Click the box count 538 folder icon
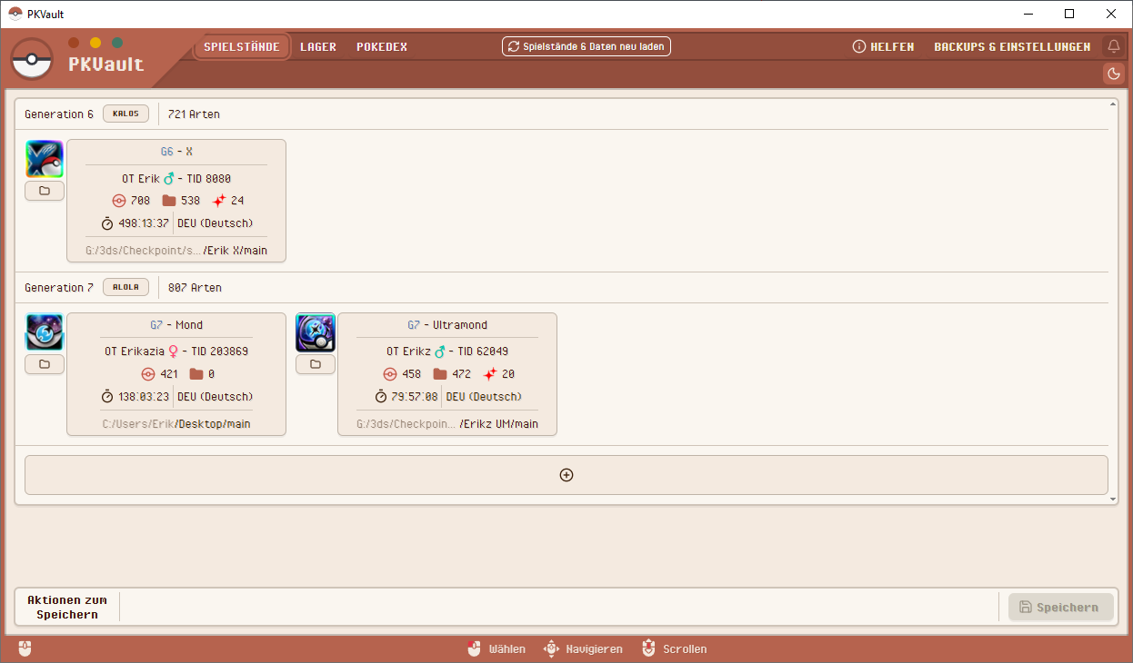The width and height of the screenshot is (1133, 663). pyautogui.click(x=168, y=201)
